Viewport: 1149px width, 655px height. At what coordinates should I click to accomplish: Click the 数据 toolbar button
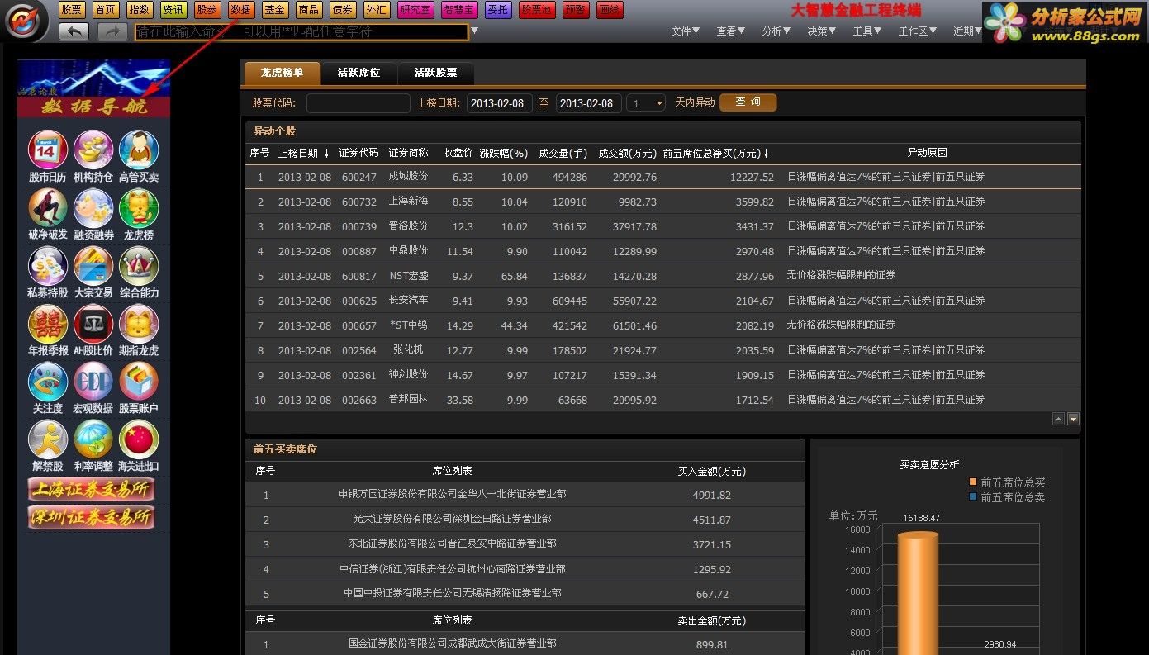(x=241, y=10)
